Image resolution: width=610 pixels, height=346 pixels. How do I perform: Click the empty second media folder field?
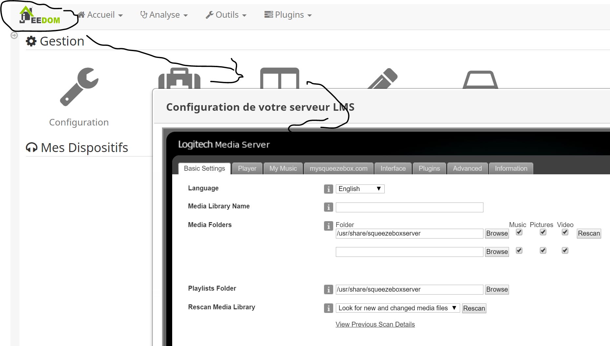(x=409, y=252)
